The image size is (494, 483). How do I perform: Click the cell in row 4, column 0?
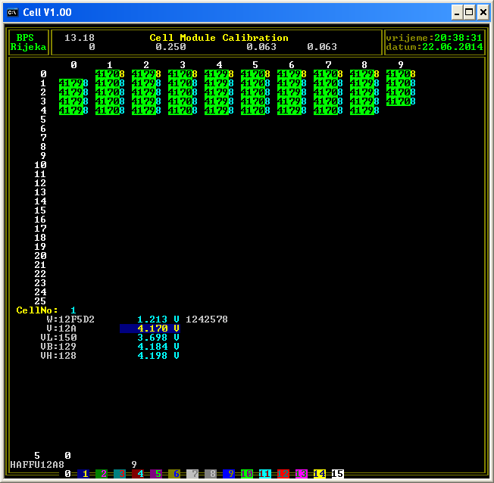click(x=73, y=111)
